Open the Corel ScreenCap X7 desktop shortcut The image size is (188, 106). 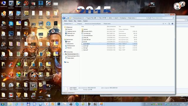click(11, 97)
